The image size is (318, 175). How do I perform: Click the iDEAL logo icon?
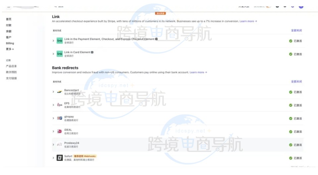pyautogui.click(x=59, y=131)
